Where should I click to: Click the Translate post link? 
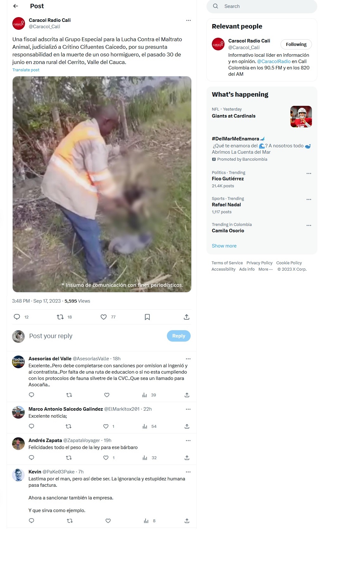26,70
